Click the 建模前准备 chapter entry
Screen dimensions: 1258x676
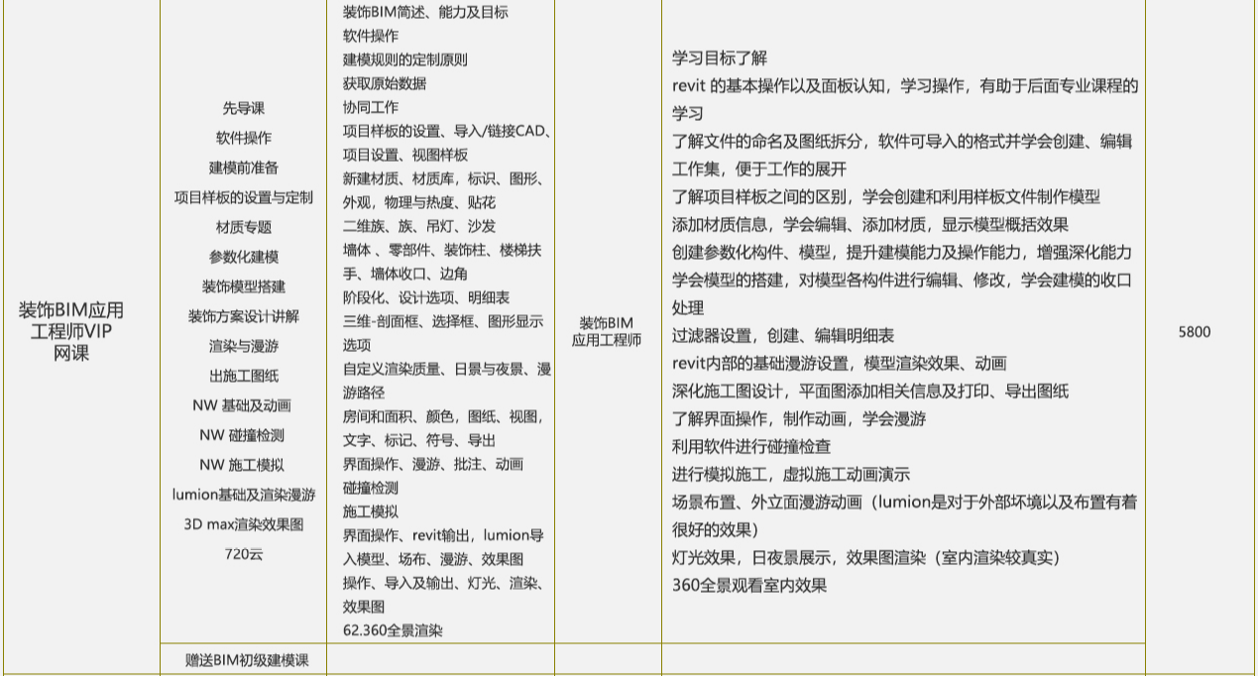click(x=243, y=168)
